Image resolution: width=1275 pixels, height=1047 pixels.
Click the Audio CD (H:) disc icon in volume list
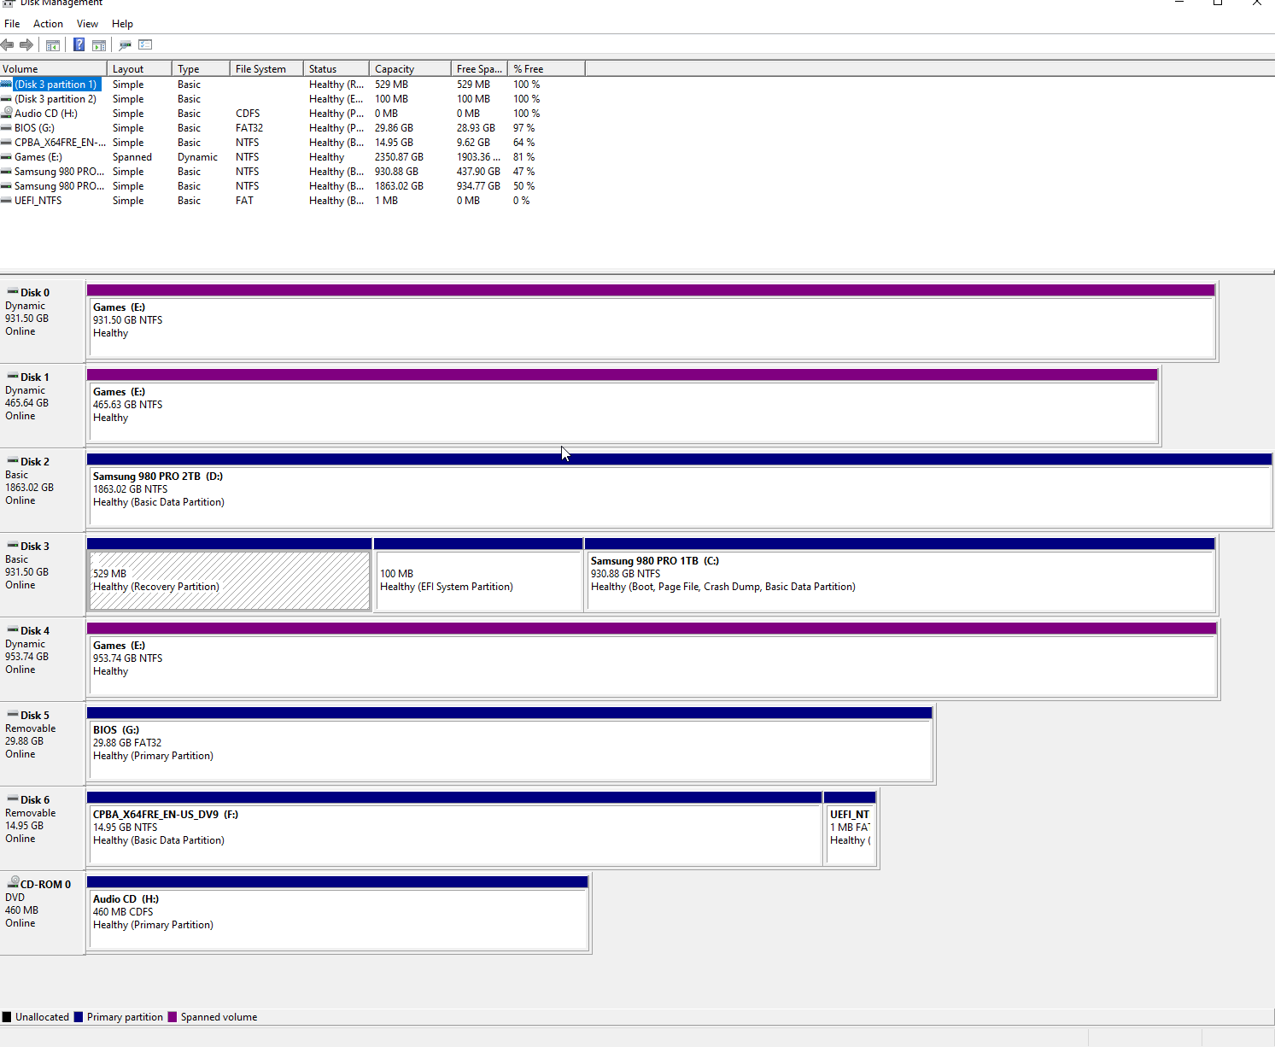pyautogui.click(x=7, y=113)
